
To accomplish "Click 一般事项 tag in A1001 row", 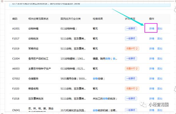I will 131,28.
